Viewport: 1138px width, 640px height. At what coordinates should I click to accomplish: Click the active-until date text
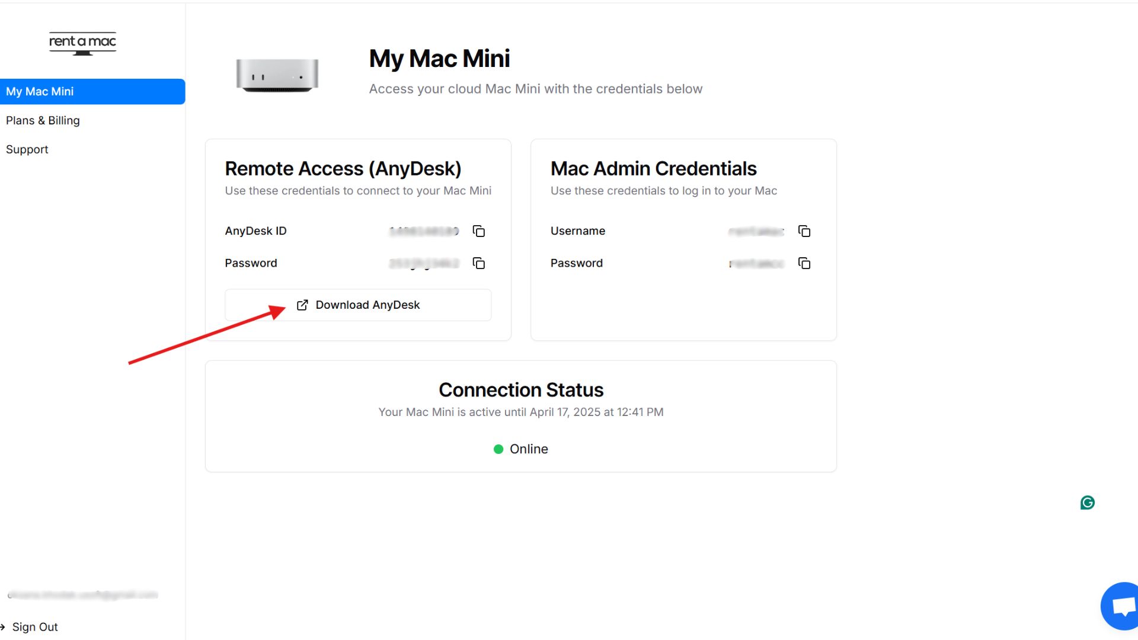pos(521,412)
